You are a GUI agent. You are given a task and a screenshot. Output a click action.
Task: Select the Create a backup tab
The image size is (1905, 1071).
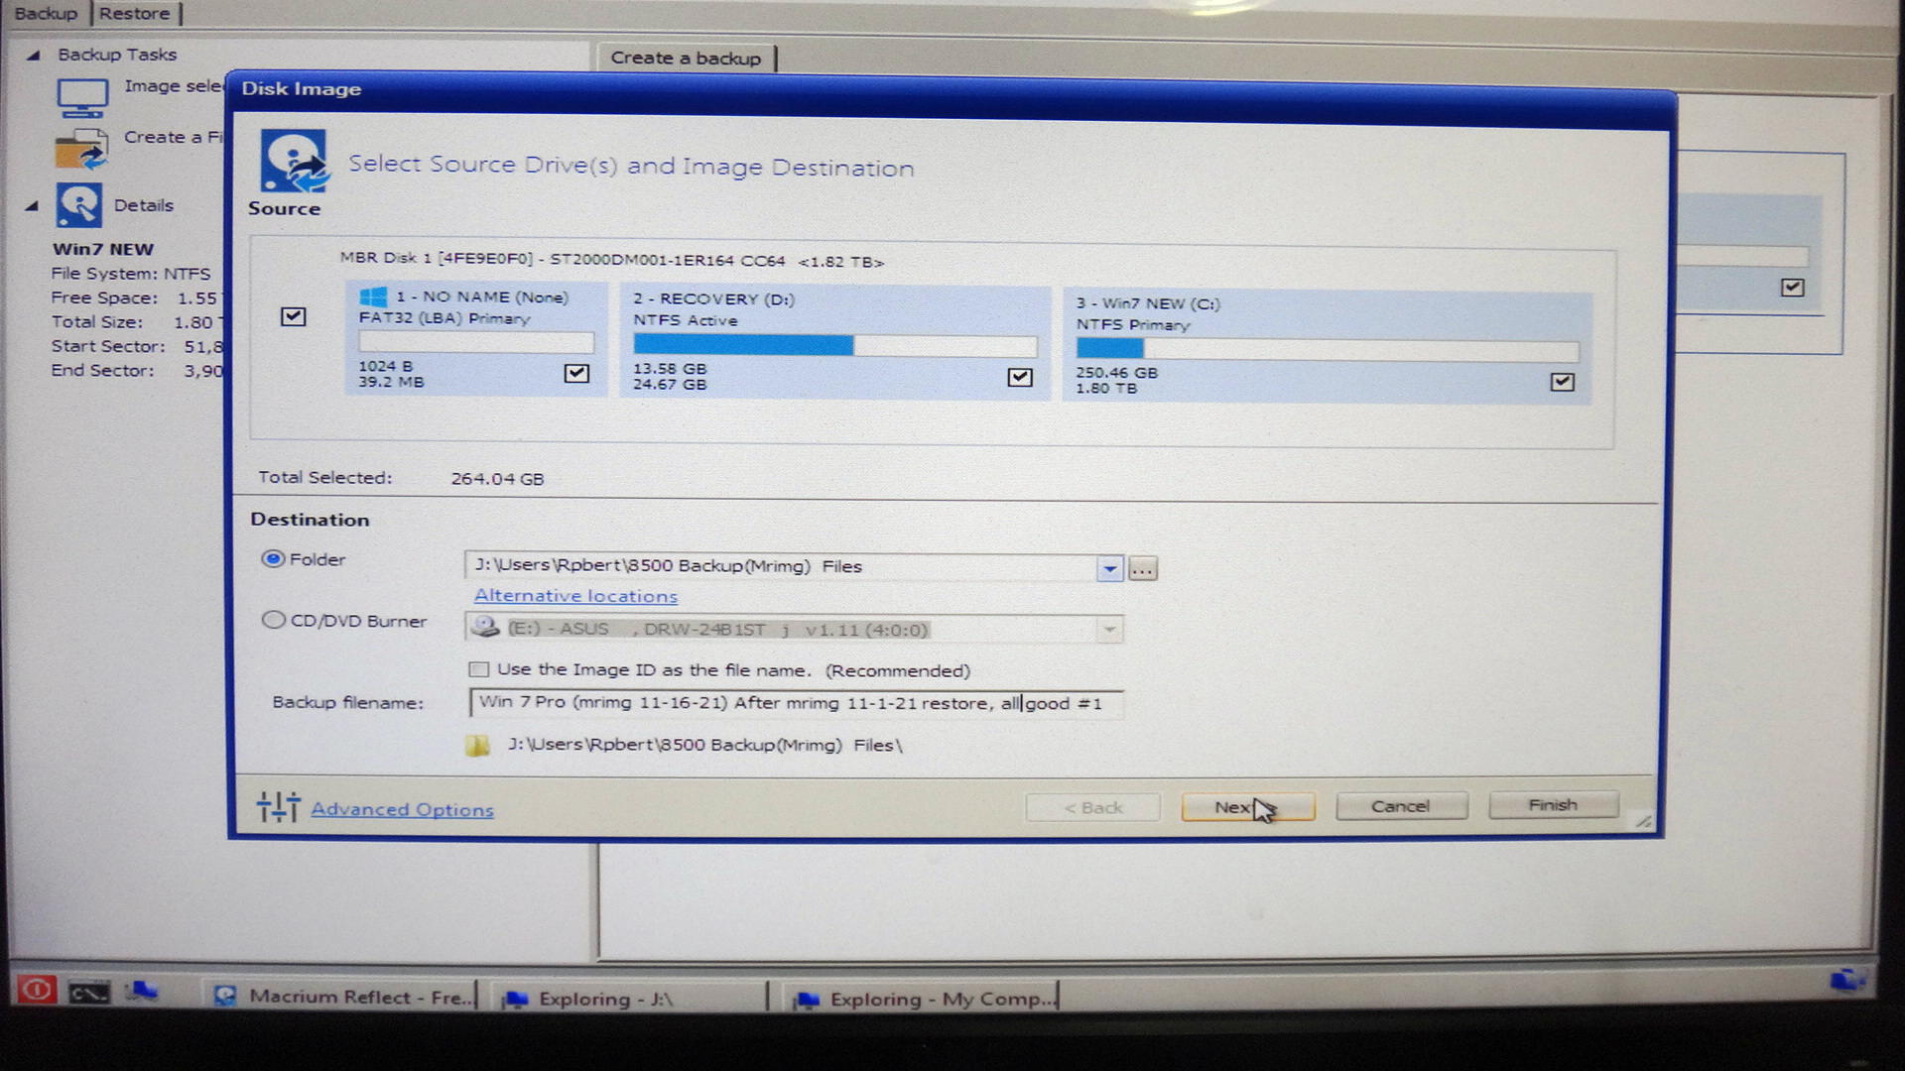click(686, 58)
